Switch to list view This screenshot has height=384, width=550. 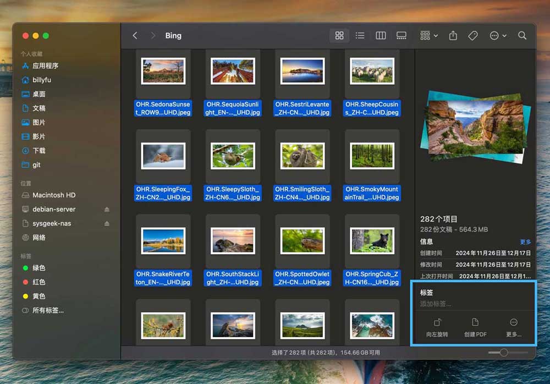[360, 36]
